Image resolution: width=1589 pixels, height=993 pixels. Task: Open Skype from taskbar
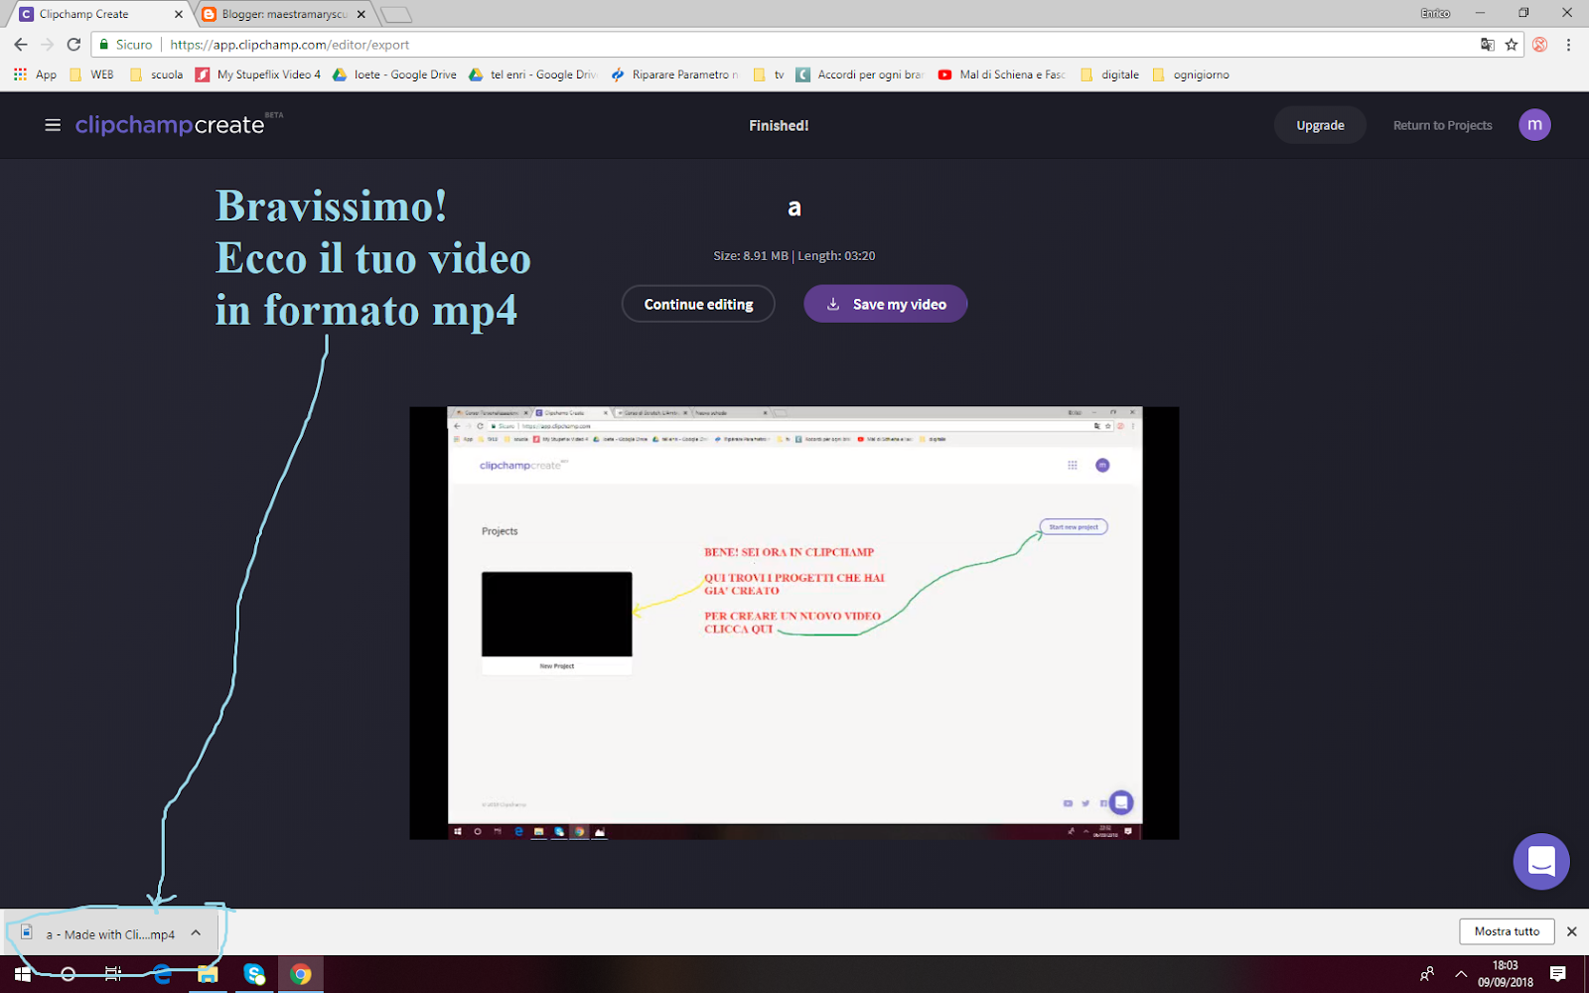(x=254, y=974)
